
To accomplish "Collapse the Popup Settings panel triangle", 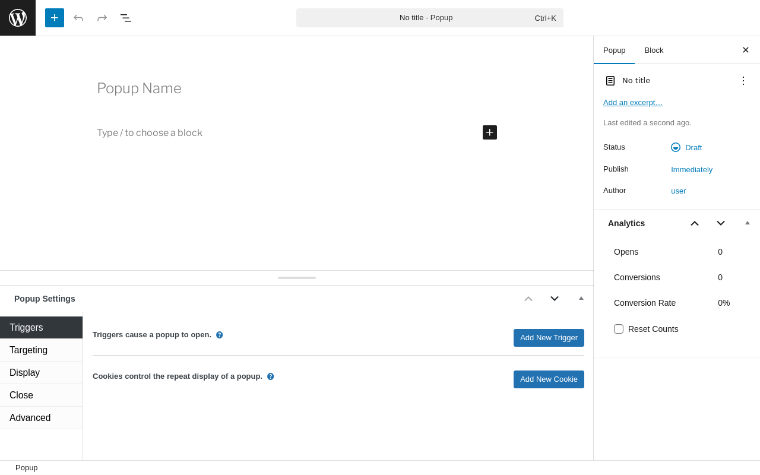I will [x=581, y=298].
